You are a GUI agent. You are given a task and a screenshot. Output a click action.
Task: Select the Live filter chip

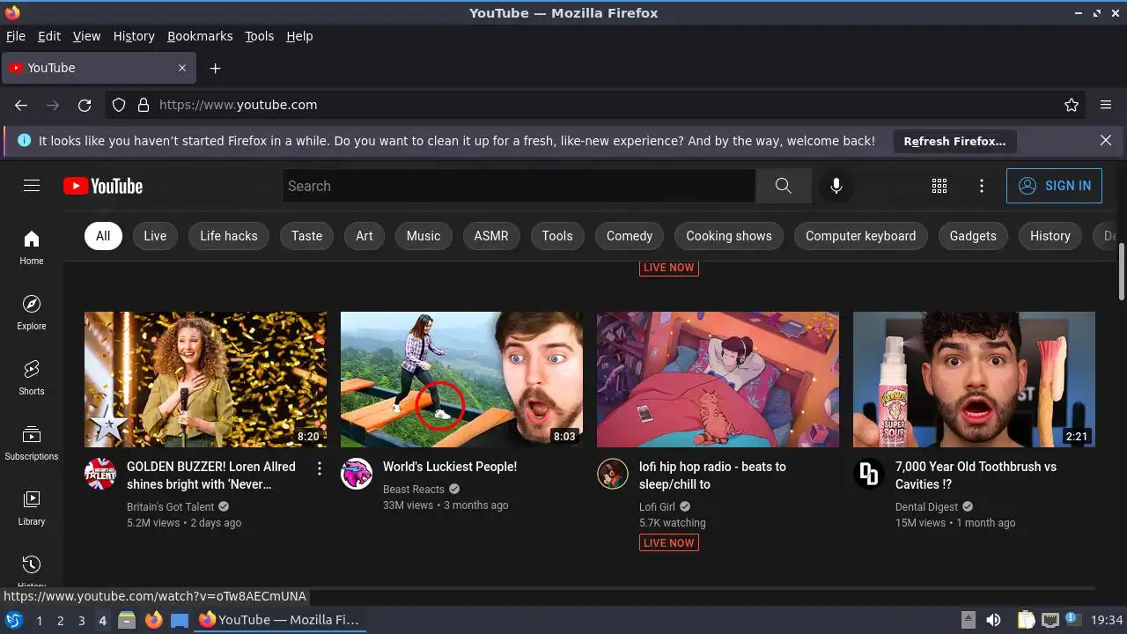[155, 236]
